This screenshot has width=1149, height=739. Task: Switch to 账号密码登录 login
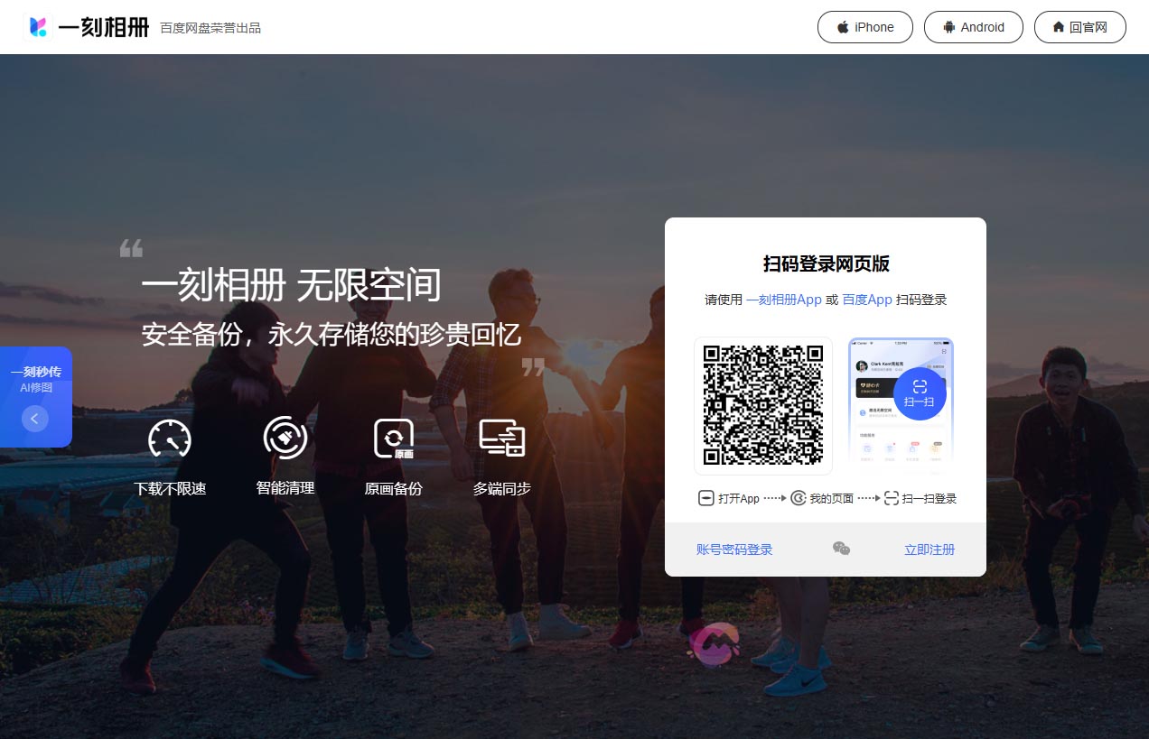pos(734,550)
